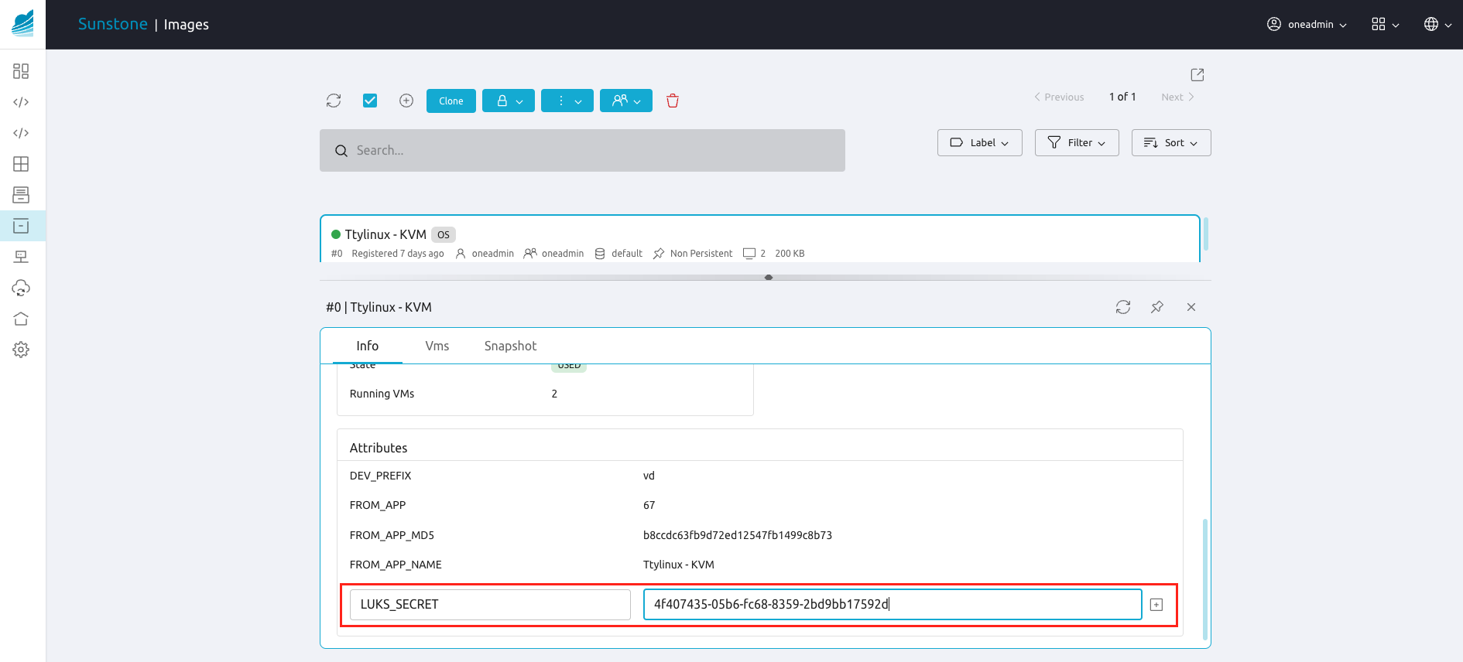The height and width of the screenshot is (662, 1463).
Task: Open the view selector dropdown
Action: (x=1385, y=24)
